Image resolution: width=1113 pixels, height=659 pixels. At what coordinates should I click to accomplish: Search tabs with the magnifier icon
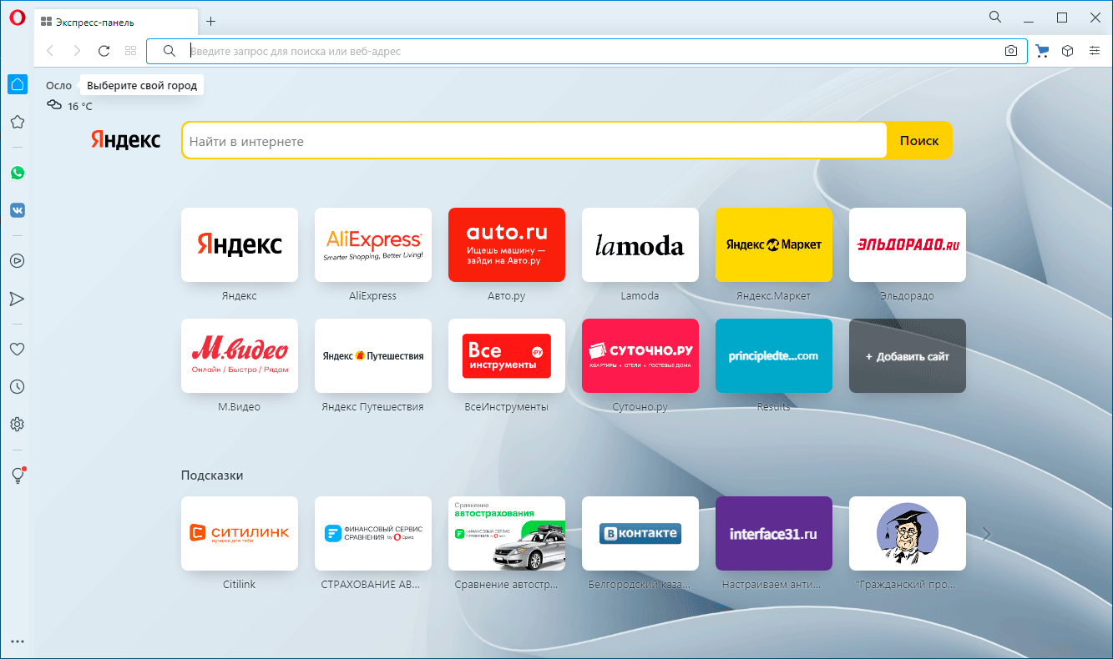pos(995,17)
